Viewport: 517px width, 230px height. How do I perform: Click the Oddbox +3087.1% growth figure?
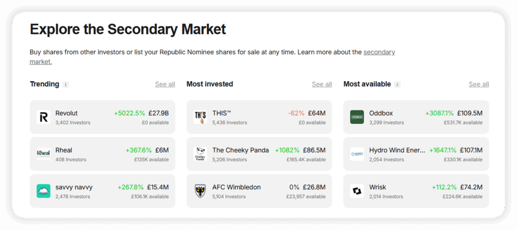point(440,113)
